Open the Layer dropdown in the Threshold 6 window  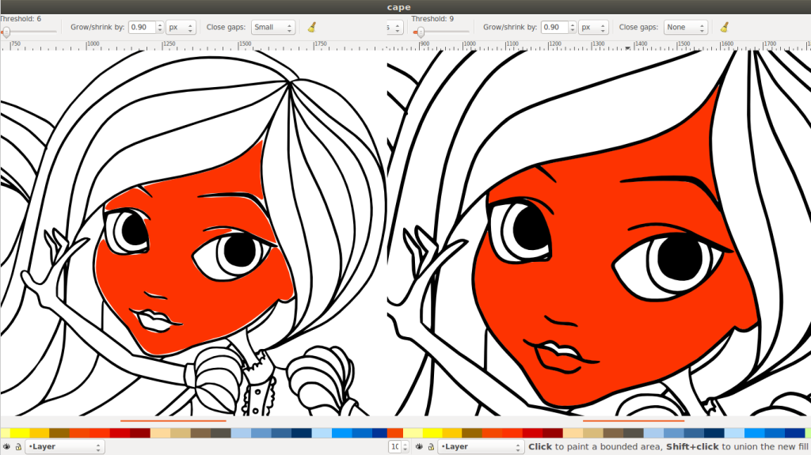[x=65, y=447]
